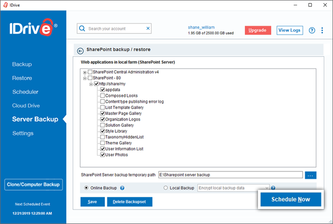The height and width of the screenshot is (224, 333).
Task: Open help via the question mark icon
Action: (x=312, y=30)
